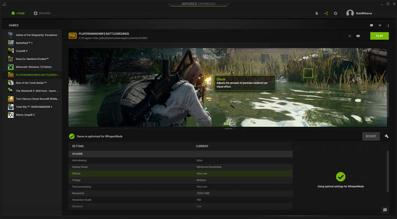Image resolution: width=397 pixels, height=219 pixels.
Task: Click the empty green highlight box in reeds
Action: pos(308,73)
